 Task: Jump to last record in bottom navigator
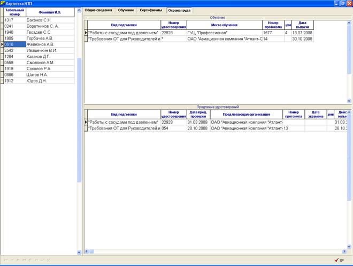24,260
